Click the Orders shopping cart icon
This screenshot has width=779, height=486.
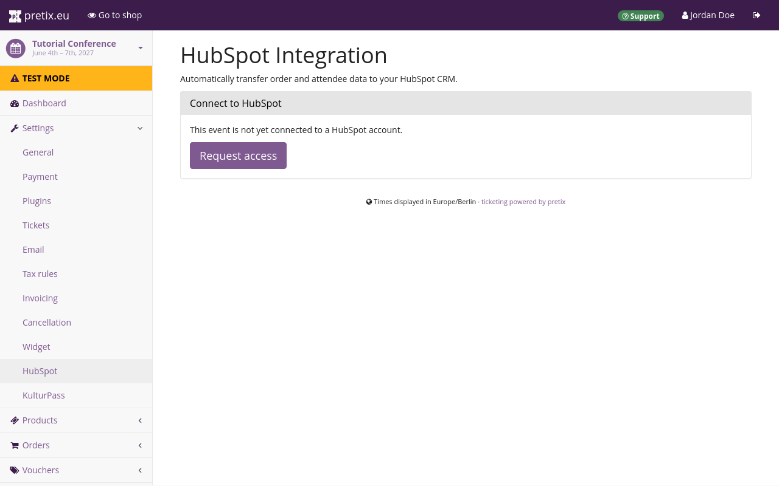[x=15, y=445]
